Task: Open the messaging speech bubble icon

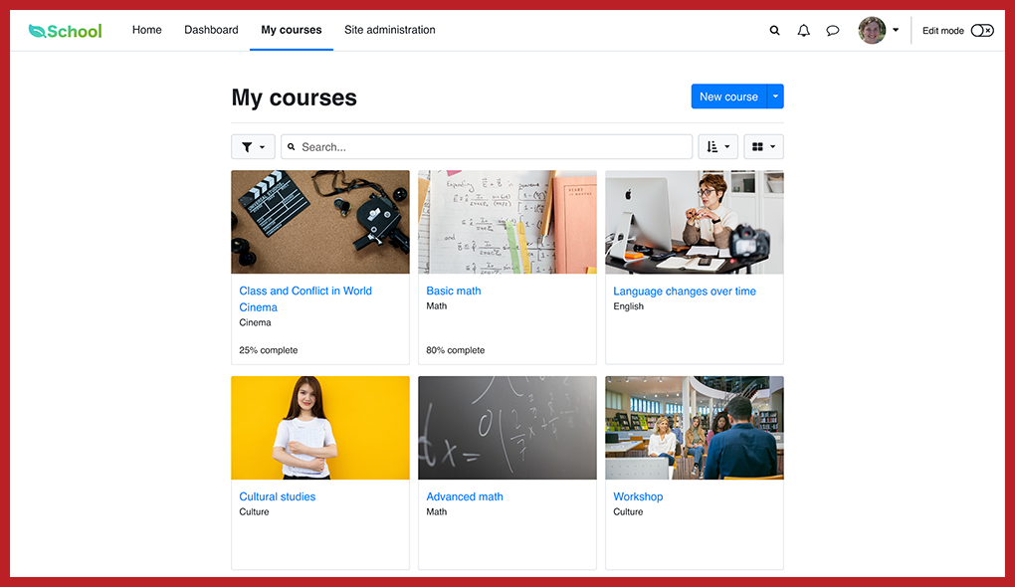Action: (833, 31)
